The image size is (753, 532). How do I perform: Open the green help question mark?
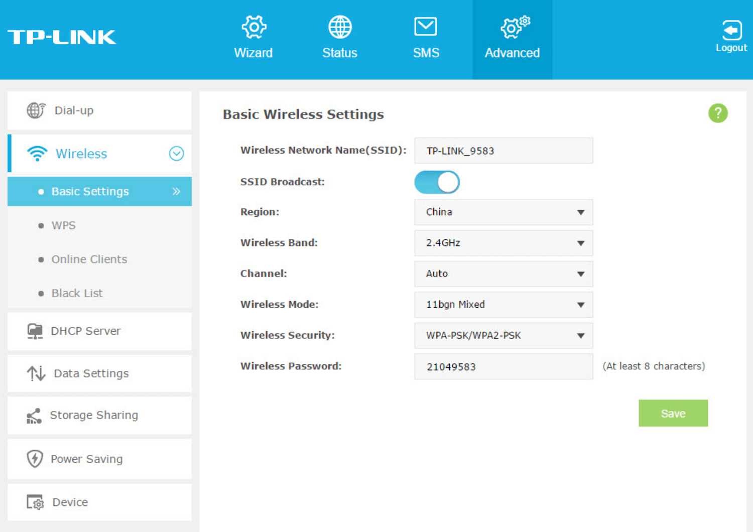tap(718, 113)
